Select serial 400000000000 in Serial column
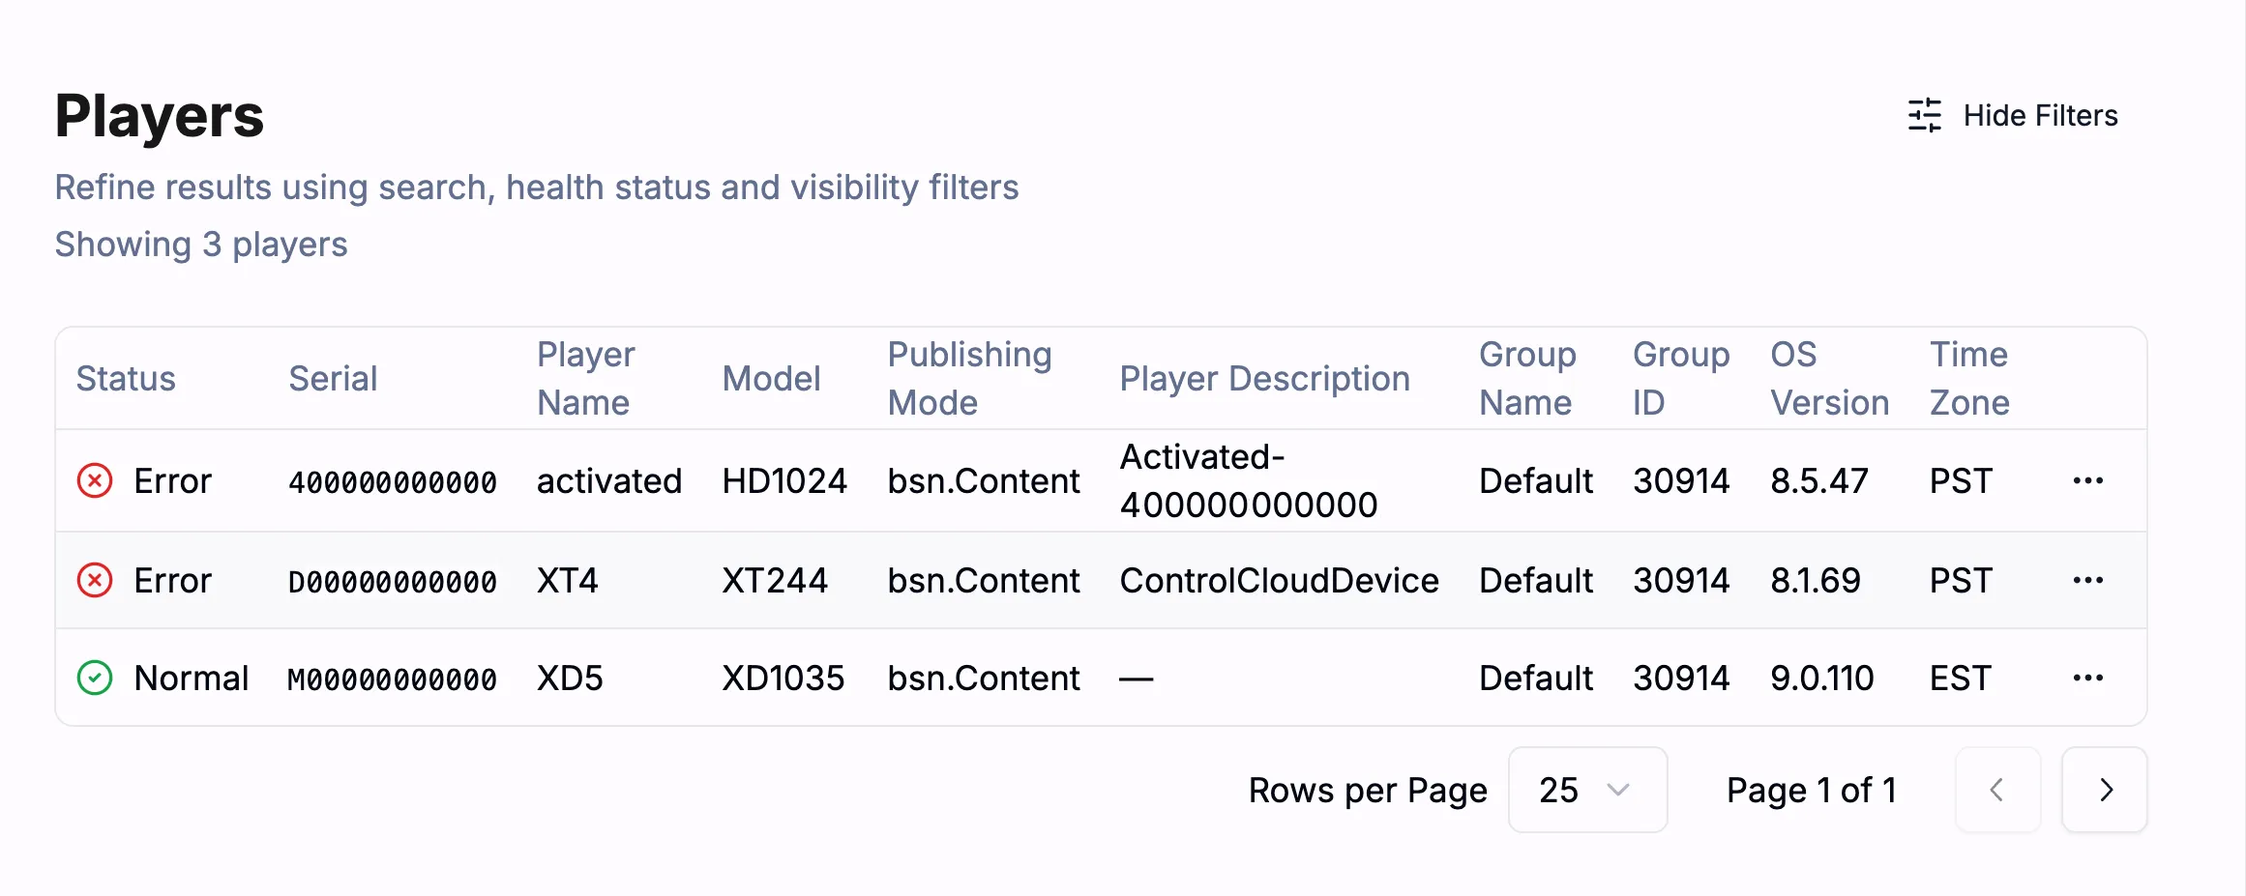This screenshot has width=2246, height=896. (393, 481)
